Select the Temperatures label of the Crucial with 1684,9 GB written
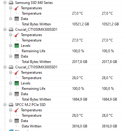The width and height of the screenshot is (123, 131). pyautogui.click(x=31, y=73)
